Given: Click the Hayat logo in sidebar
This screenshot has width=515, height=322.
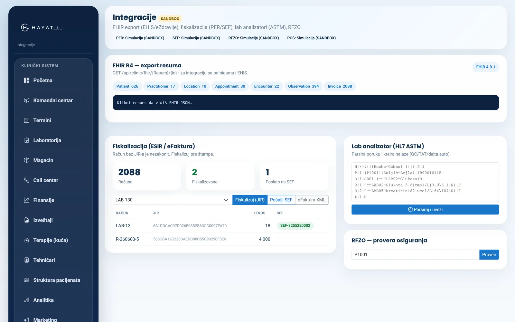Looking at the screenshot, I should pyautogui.click(x=42, y=28).
